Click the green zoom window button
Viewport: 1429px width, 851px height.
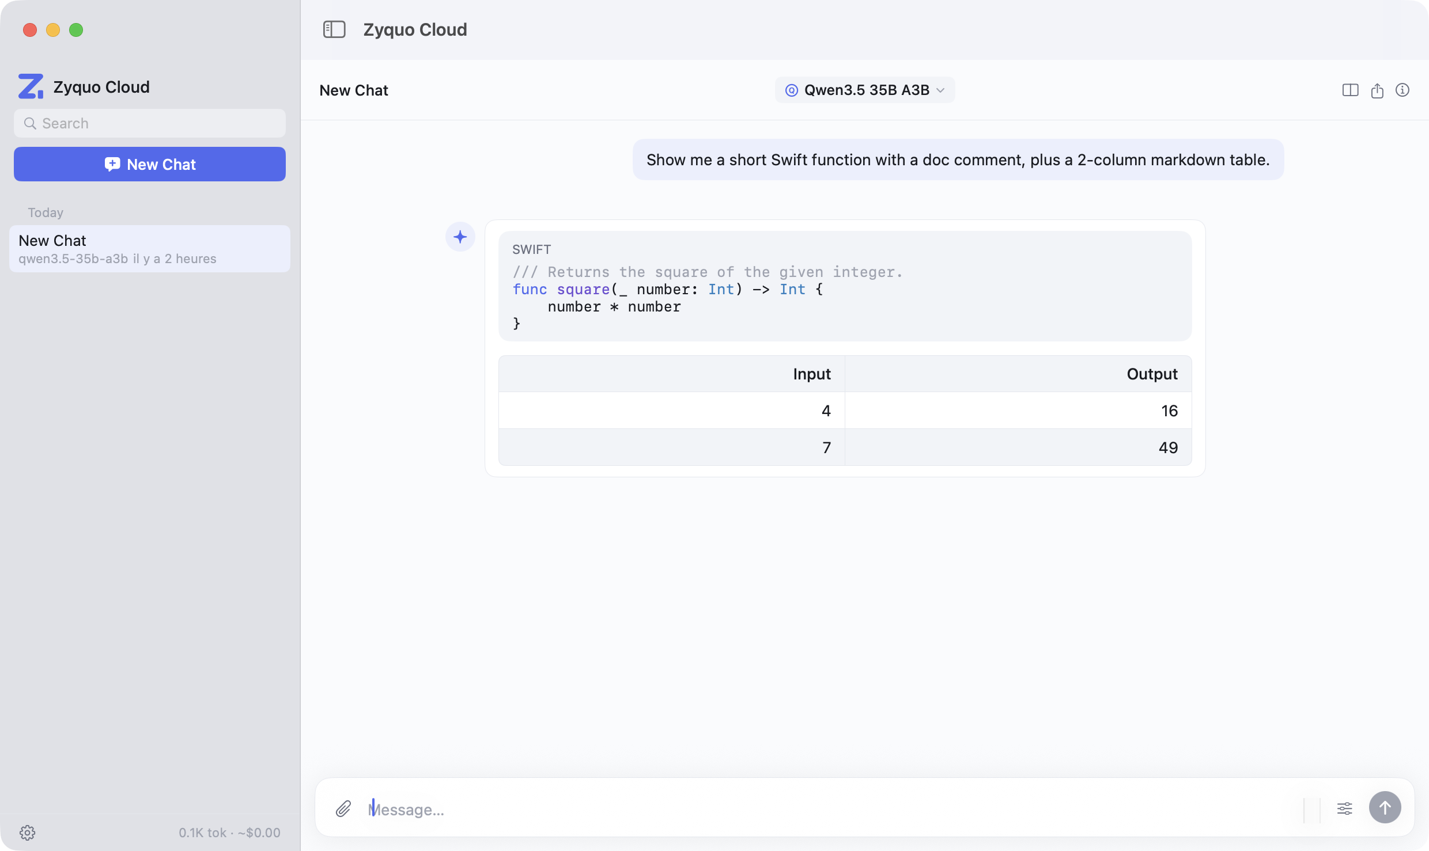(76, 30)
